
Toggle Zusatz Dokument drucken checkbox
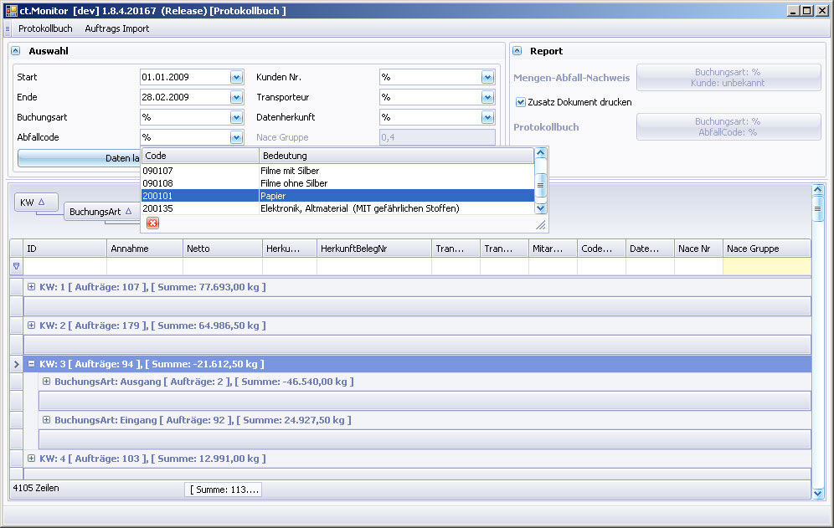click(x=520, y=102)
